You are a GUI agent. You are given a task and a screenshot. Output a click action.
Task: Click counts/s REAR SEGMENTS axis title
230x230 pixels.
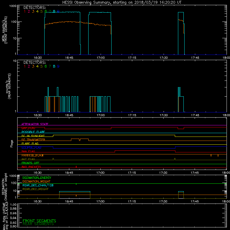[8, 86]
